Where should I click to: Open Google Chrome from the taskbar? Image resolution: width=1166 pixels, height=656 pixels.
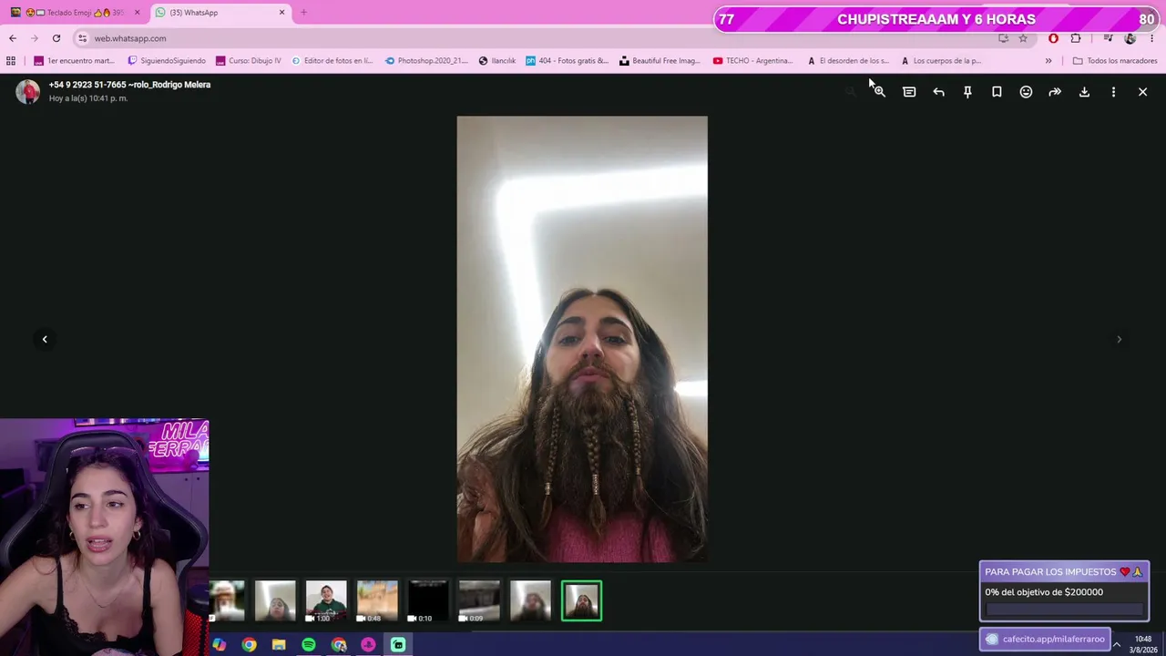pyautogui.click(x=249, y=645)
